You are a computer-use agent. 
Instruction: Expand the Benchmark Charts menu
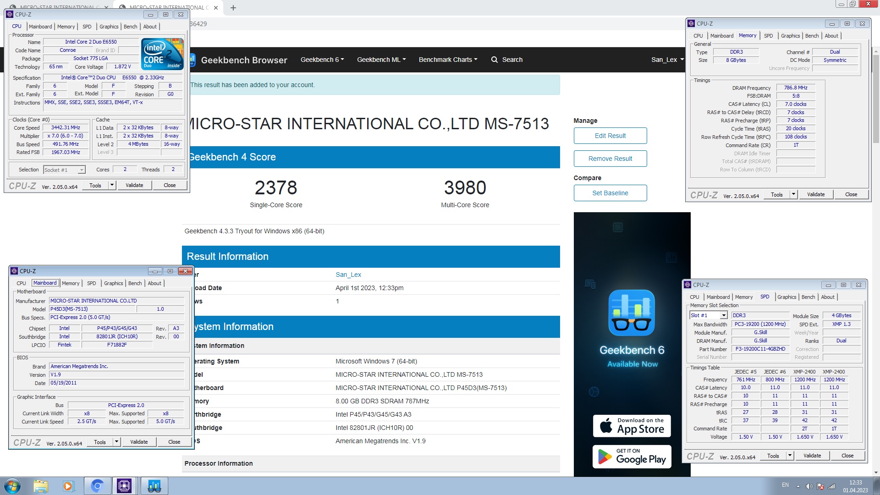pos(448,60)
